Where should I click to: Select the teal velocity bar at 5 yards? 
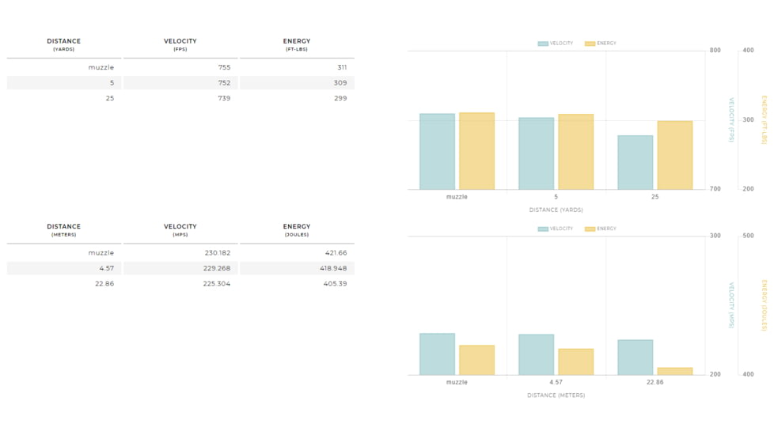coord(536,153)
